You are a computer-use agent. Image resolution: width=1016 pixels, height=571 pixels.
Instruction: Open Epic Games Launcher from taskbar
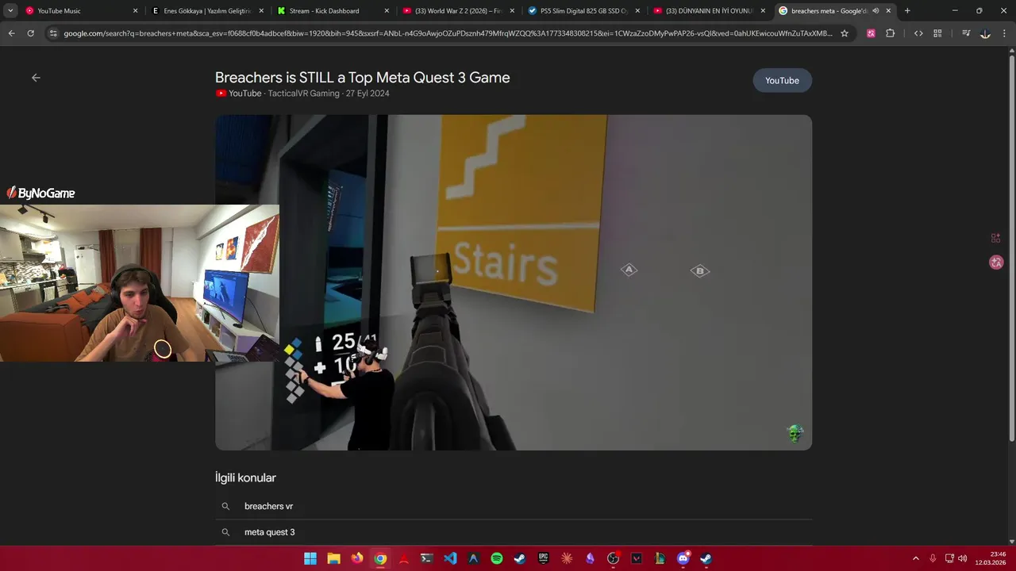tap(544, 558)
